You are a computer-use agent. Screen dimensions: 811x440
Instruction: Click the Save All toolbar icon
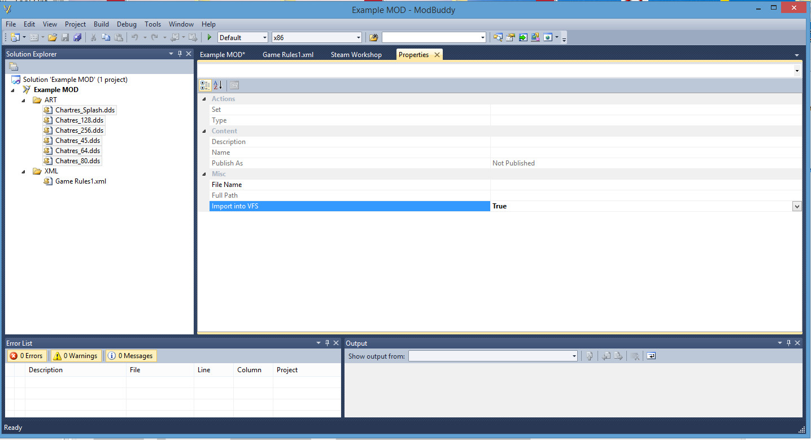pyautogui.click(x=77, y=37)
